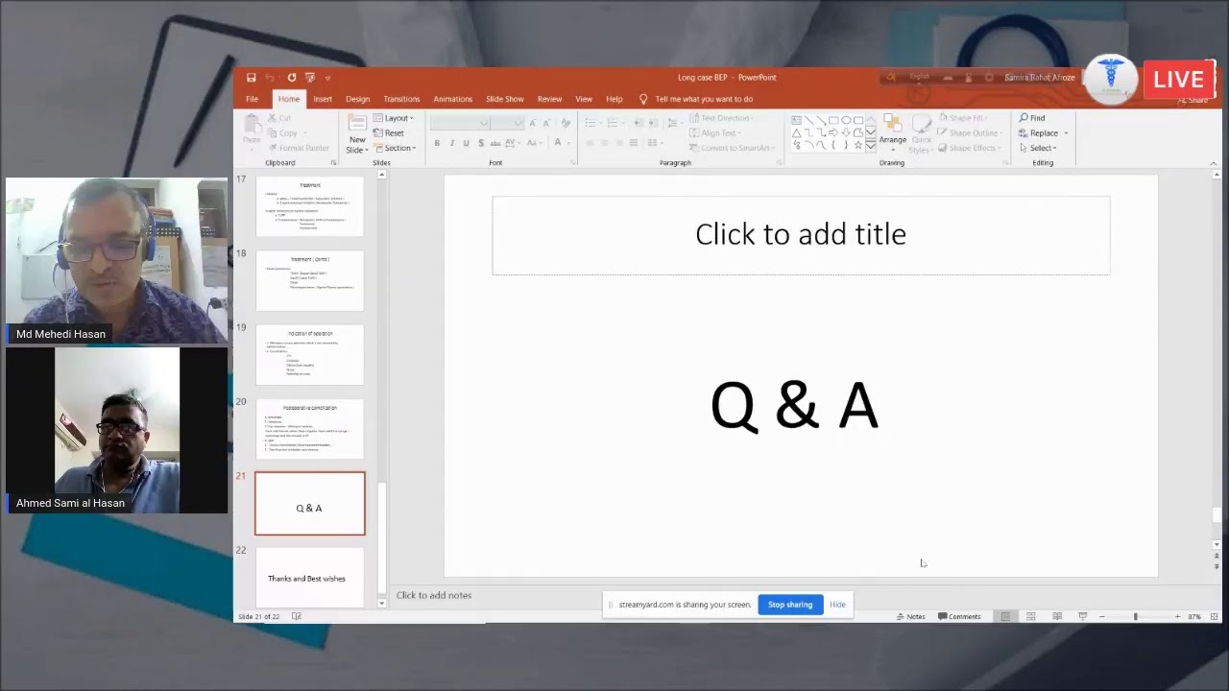
Task: Select the Oval shape in shapes gallery
Action: tap(846, 120)
